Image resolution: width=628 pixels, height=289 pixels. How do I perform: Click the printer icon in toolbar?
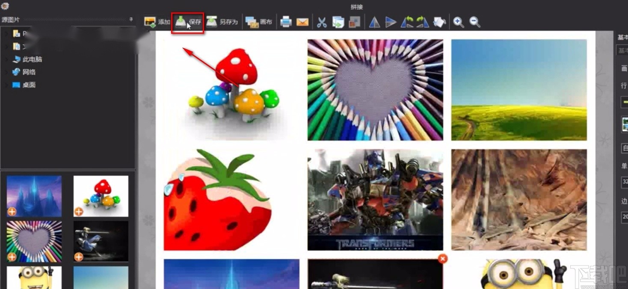coord(286,22)
